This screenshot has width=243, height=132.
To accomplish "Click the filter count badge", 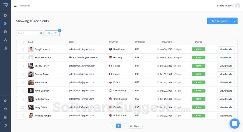I will coord(60,30).
